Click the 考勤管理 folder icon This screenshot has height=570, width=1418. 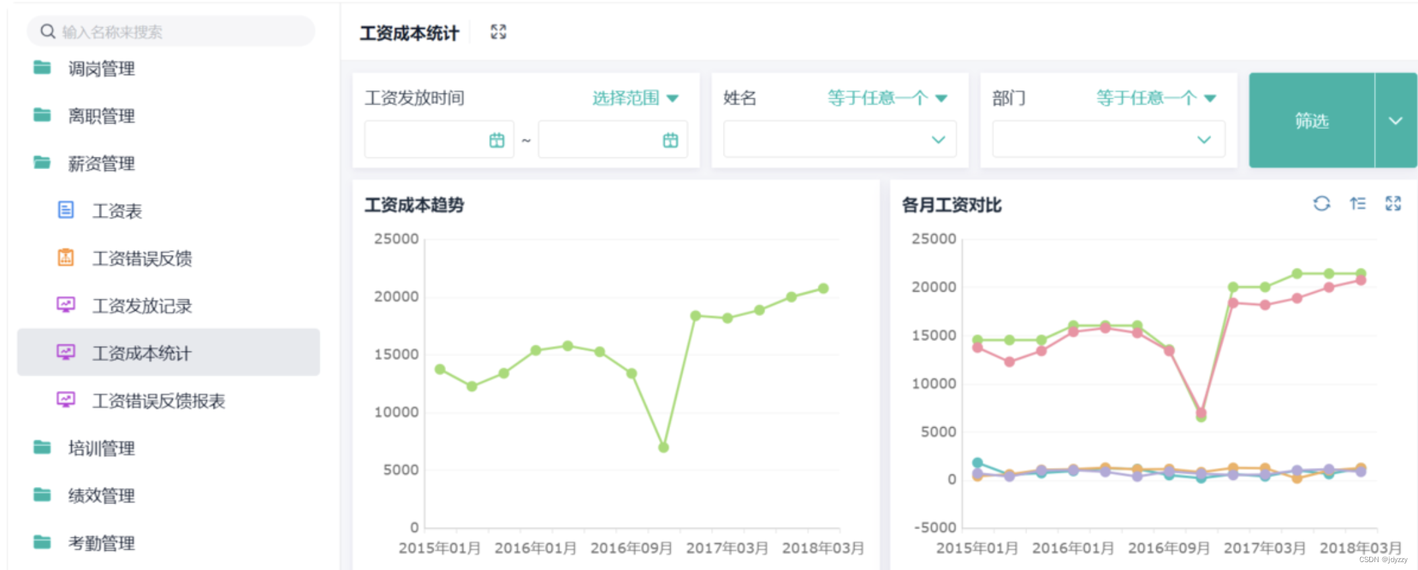(42, 542)
